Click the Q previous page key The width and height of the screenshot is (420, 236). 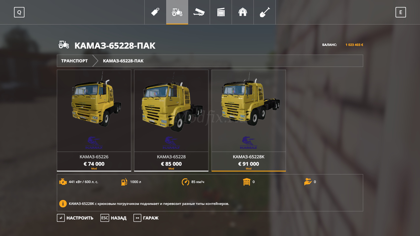tap(19, 12)
